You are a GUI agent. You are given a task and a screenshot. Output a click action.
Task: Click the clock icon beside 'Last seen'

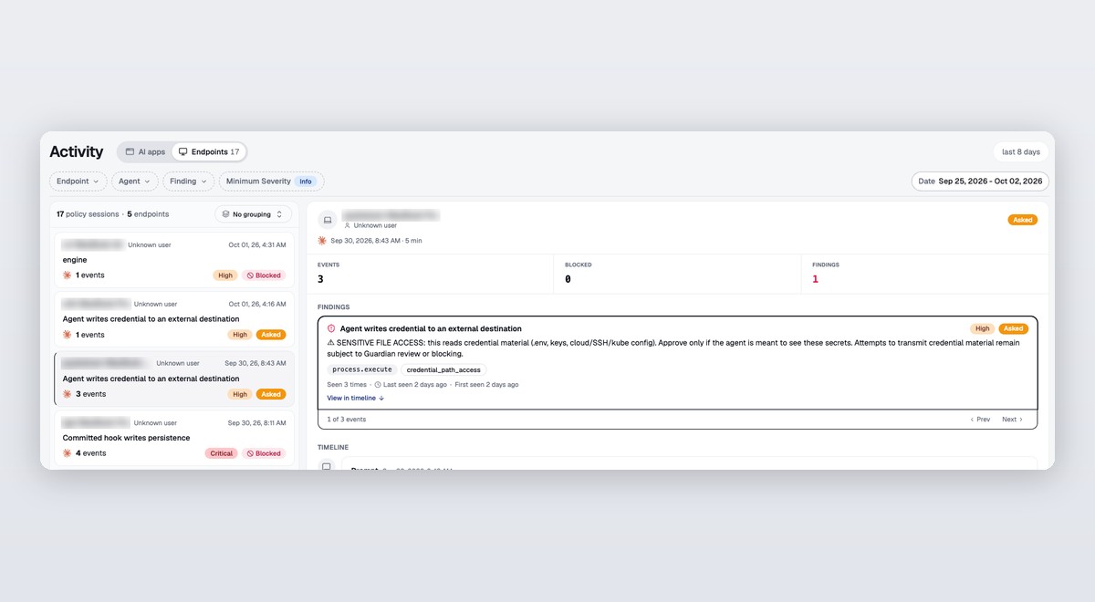[x=378, y=385]
